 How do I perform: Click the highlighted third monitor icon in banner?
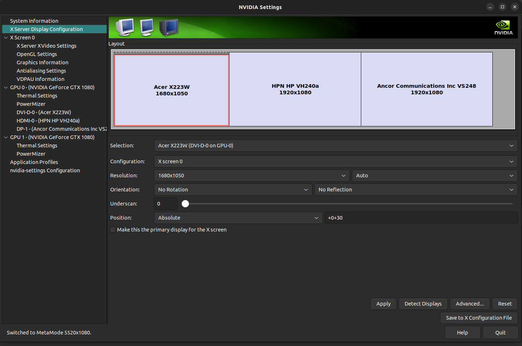pyautogui.click(x=169, y=27)
